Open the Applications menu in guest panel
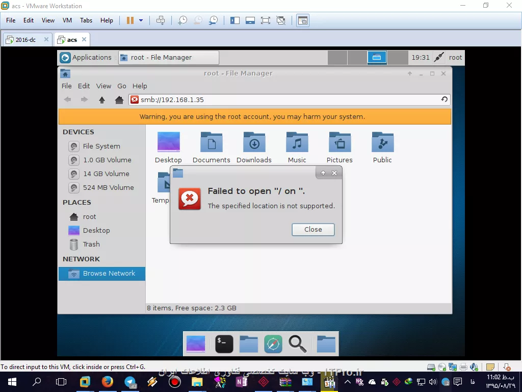This screenshot has width=522, height=392. pos(86,57)
